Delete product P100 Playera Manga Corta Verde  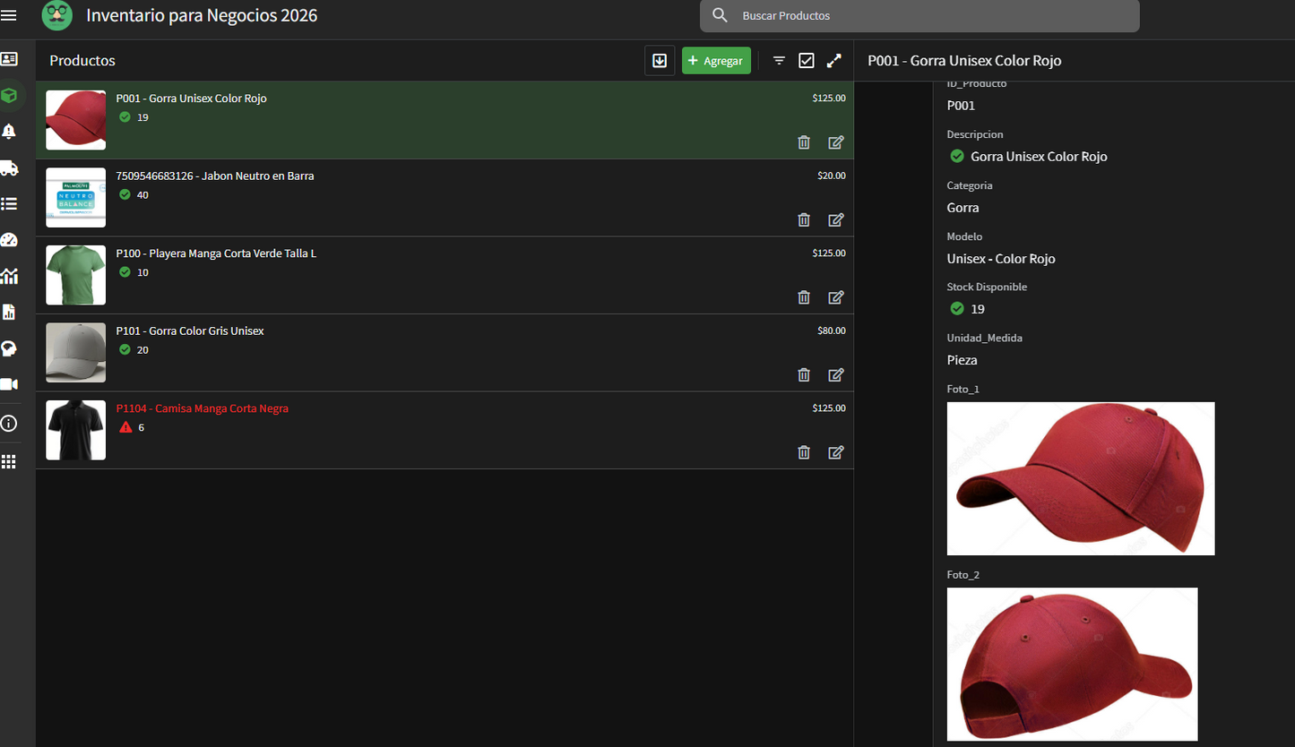pos(804,297)
